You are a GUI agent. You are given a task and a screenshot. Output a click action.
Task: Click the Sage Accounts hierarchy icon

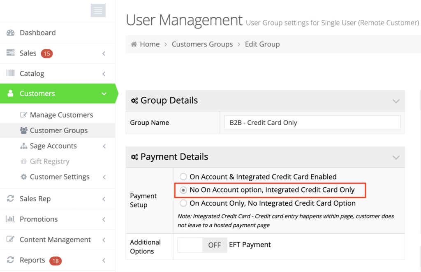(x=24, y=146)
